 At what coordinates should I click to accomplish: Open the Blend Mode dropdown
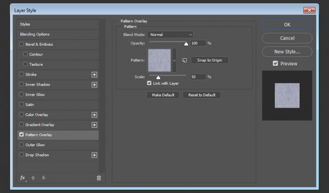[x=170, y=34]
